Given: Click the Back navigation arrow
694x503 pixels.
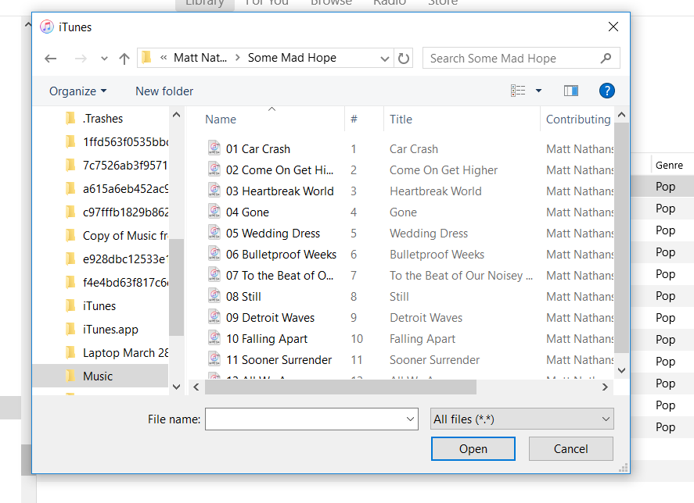Looking at the screenshot, I should [x=50, y=59].
